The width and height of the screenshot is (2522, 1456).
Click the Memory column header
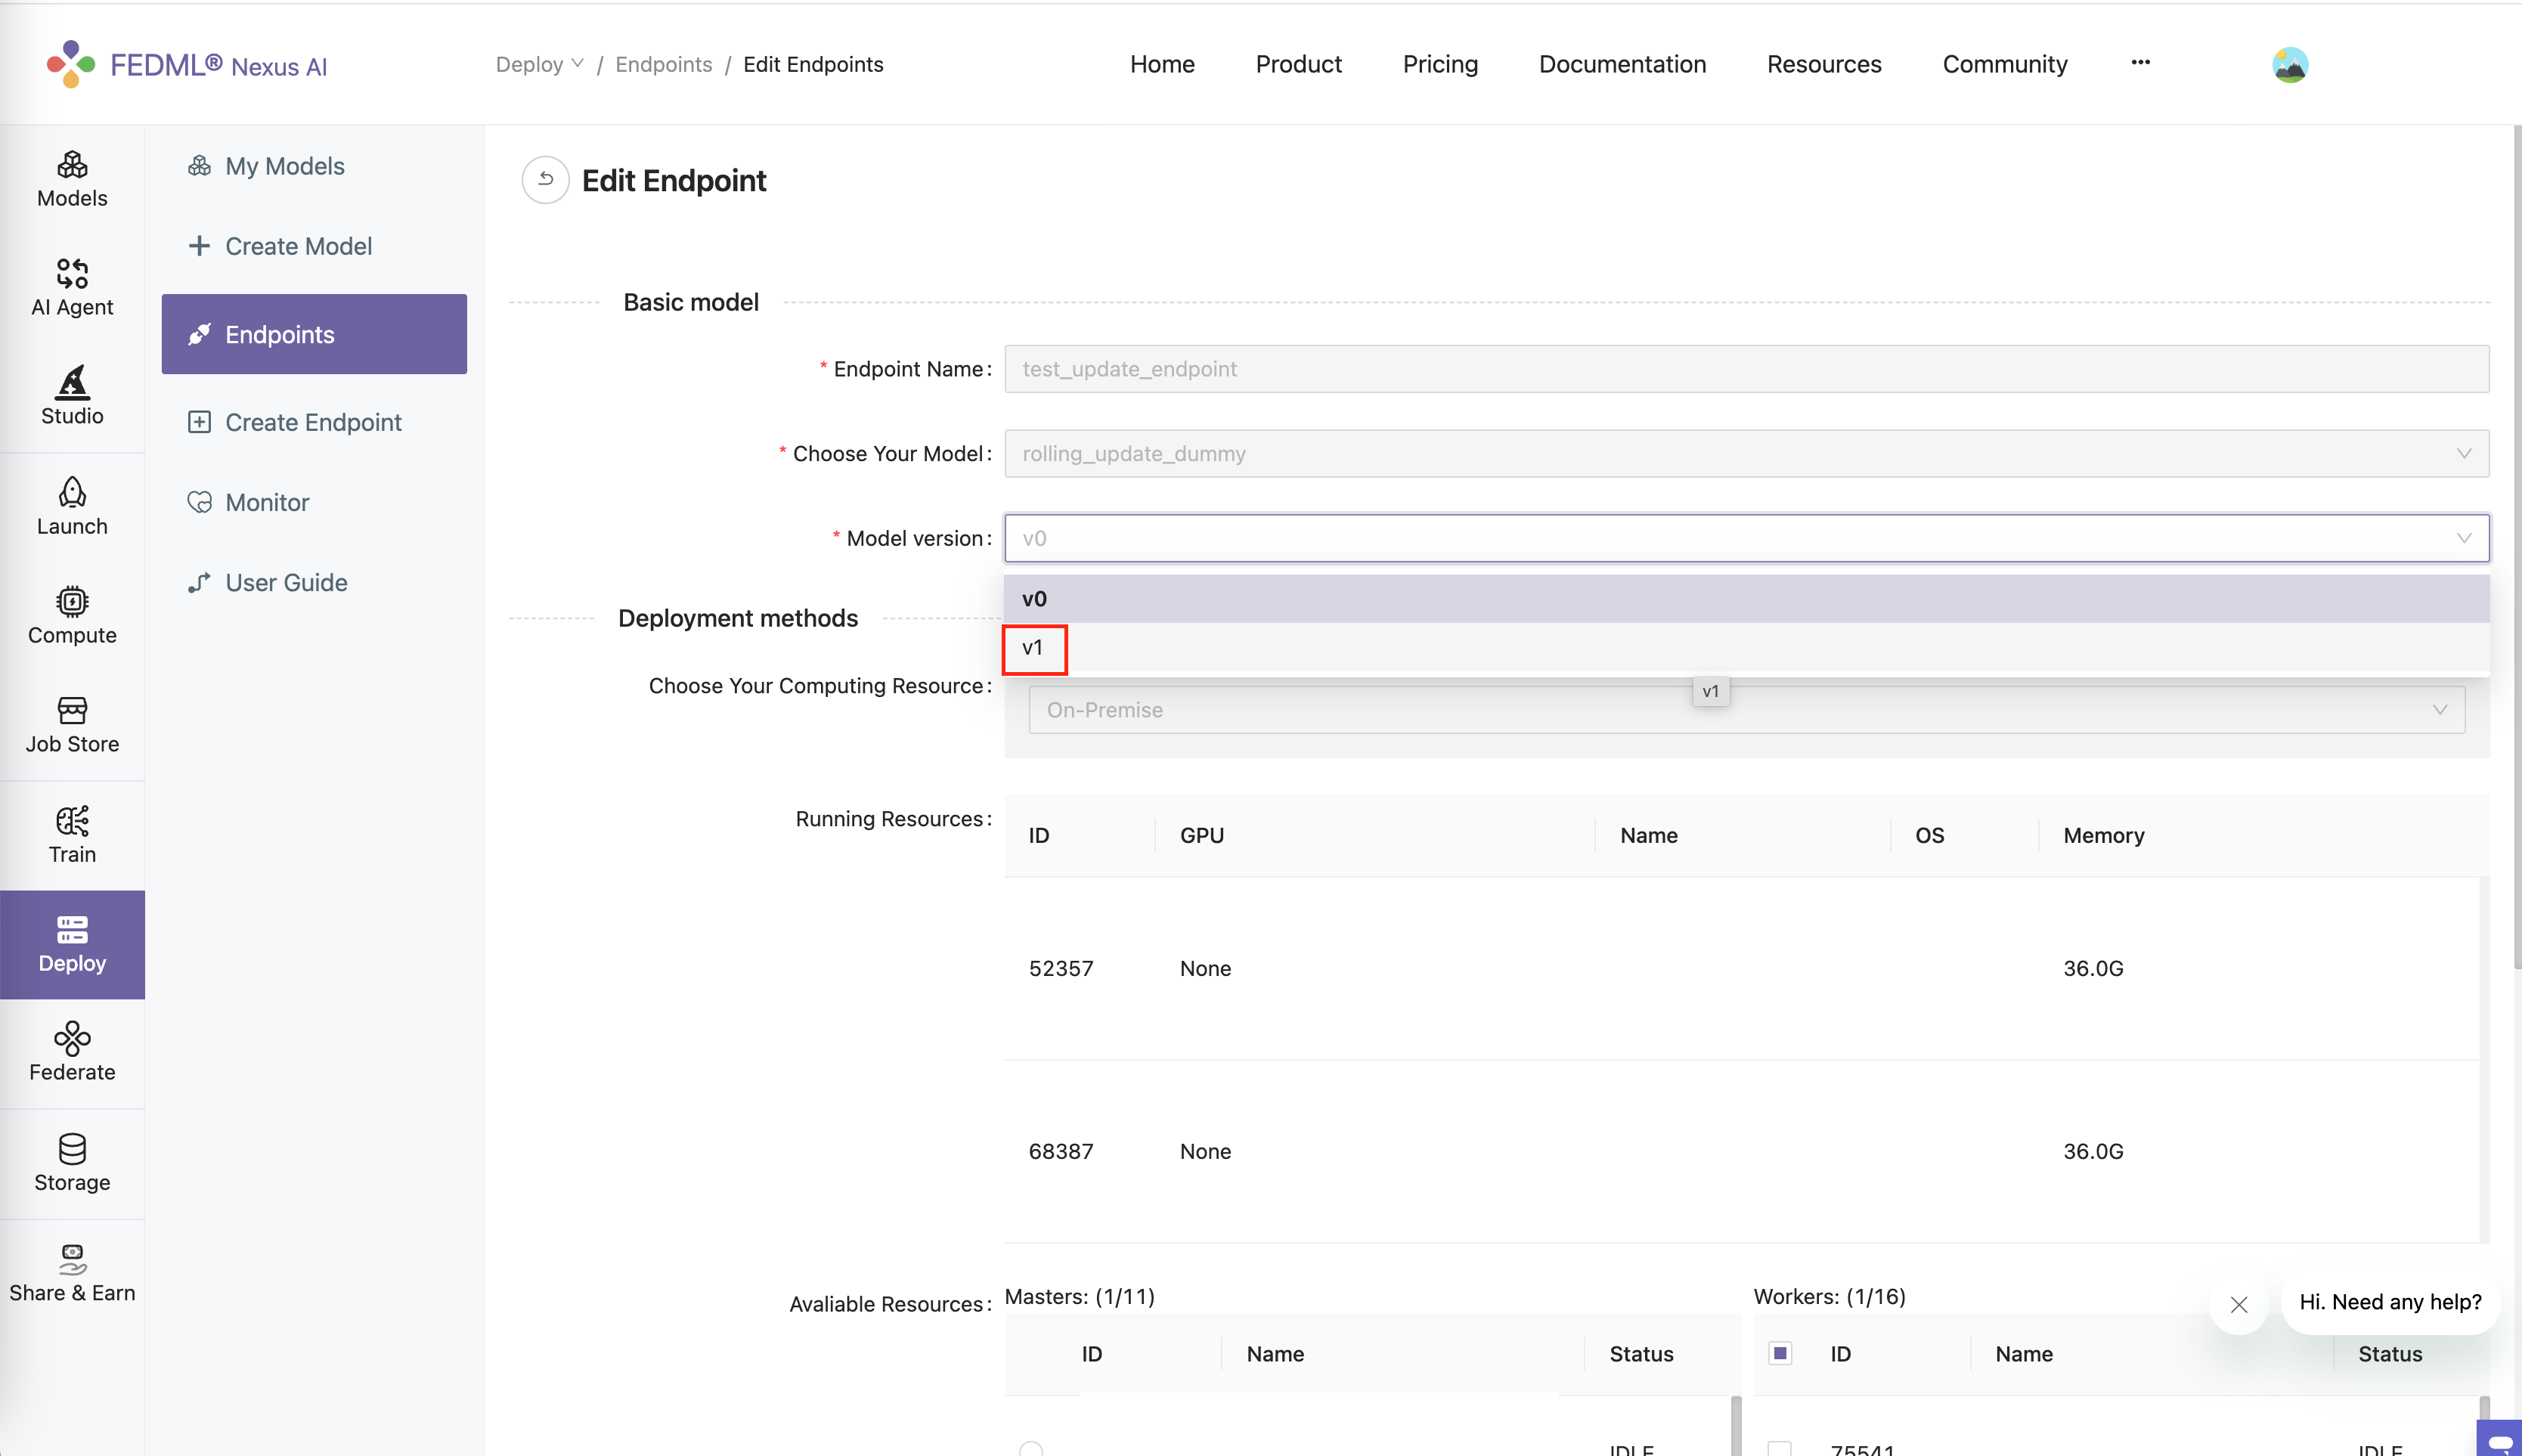tap(2103, 835)
